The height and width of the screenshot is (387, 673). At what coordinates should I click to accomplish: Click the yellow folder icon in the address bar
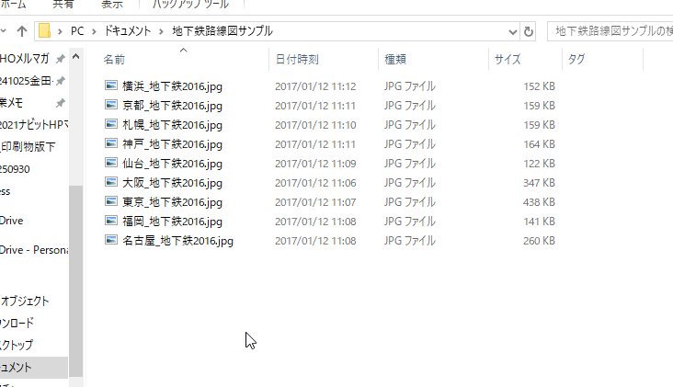tap(44, 31)
